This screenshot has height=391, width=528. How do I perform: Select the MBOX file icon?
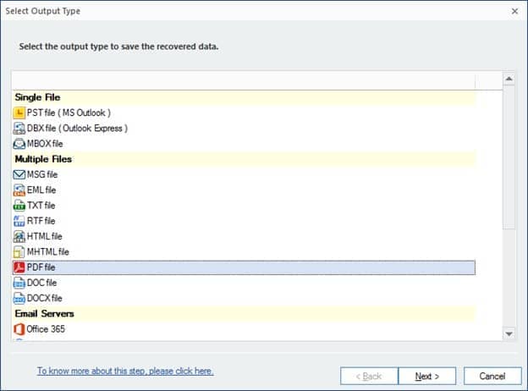point(20,144)
